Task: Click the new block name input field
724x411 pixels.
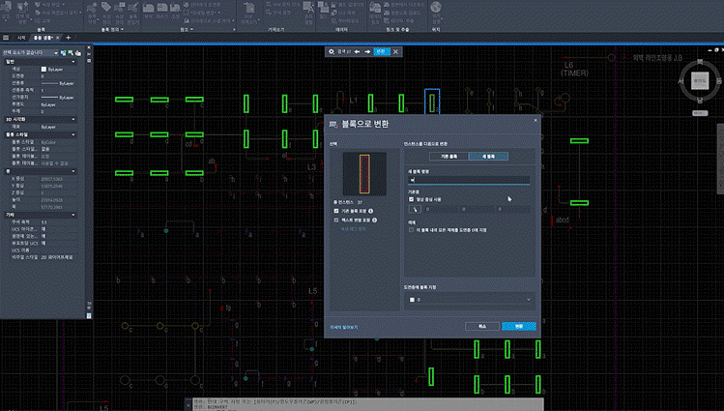Action: [469, 180]
